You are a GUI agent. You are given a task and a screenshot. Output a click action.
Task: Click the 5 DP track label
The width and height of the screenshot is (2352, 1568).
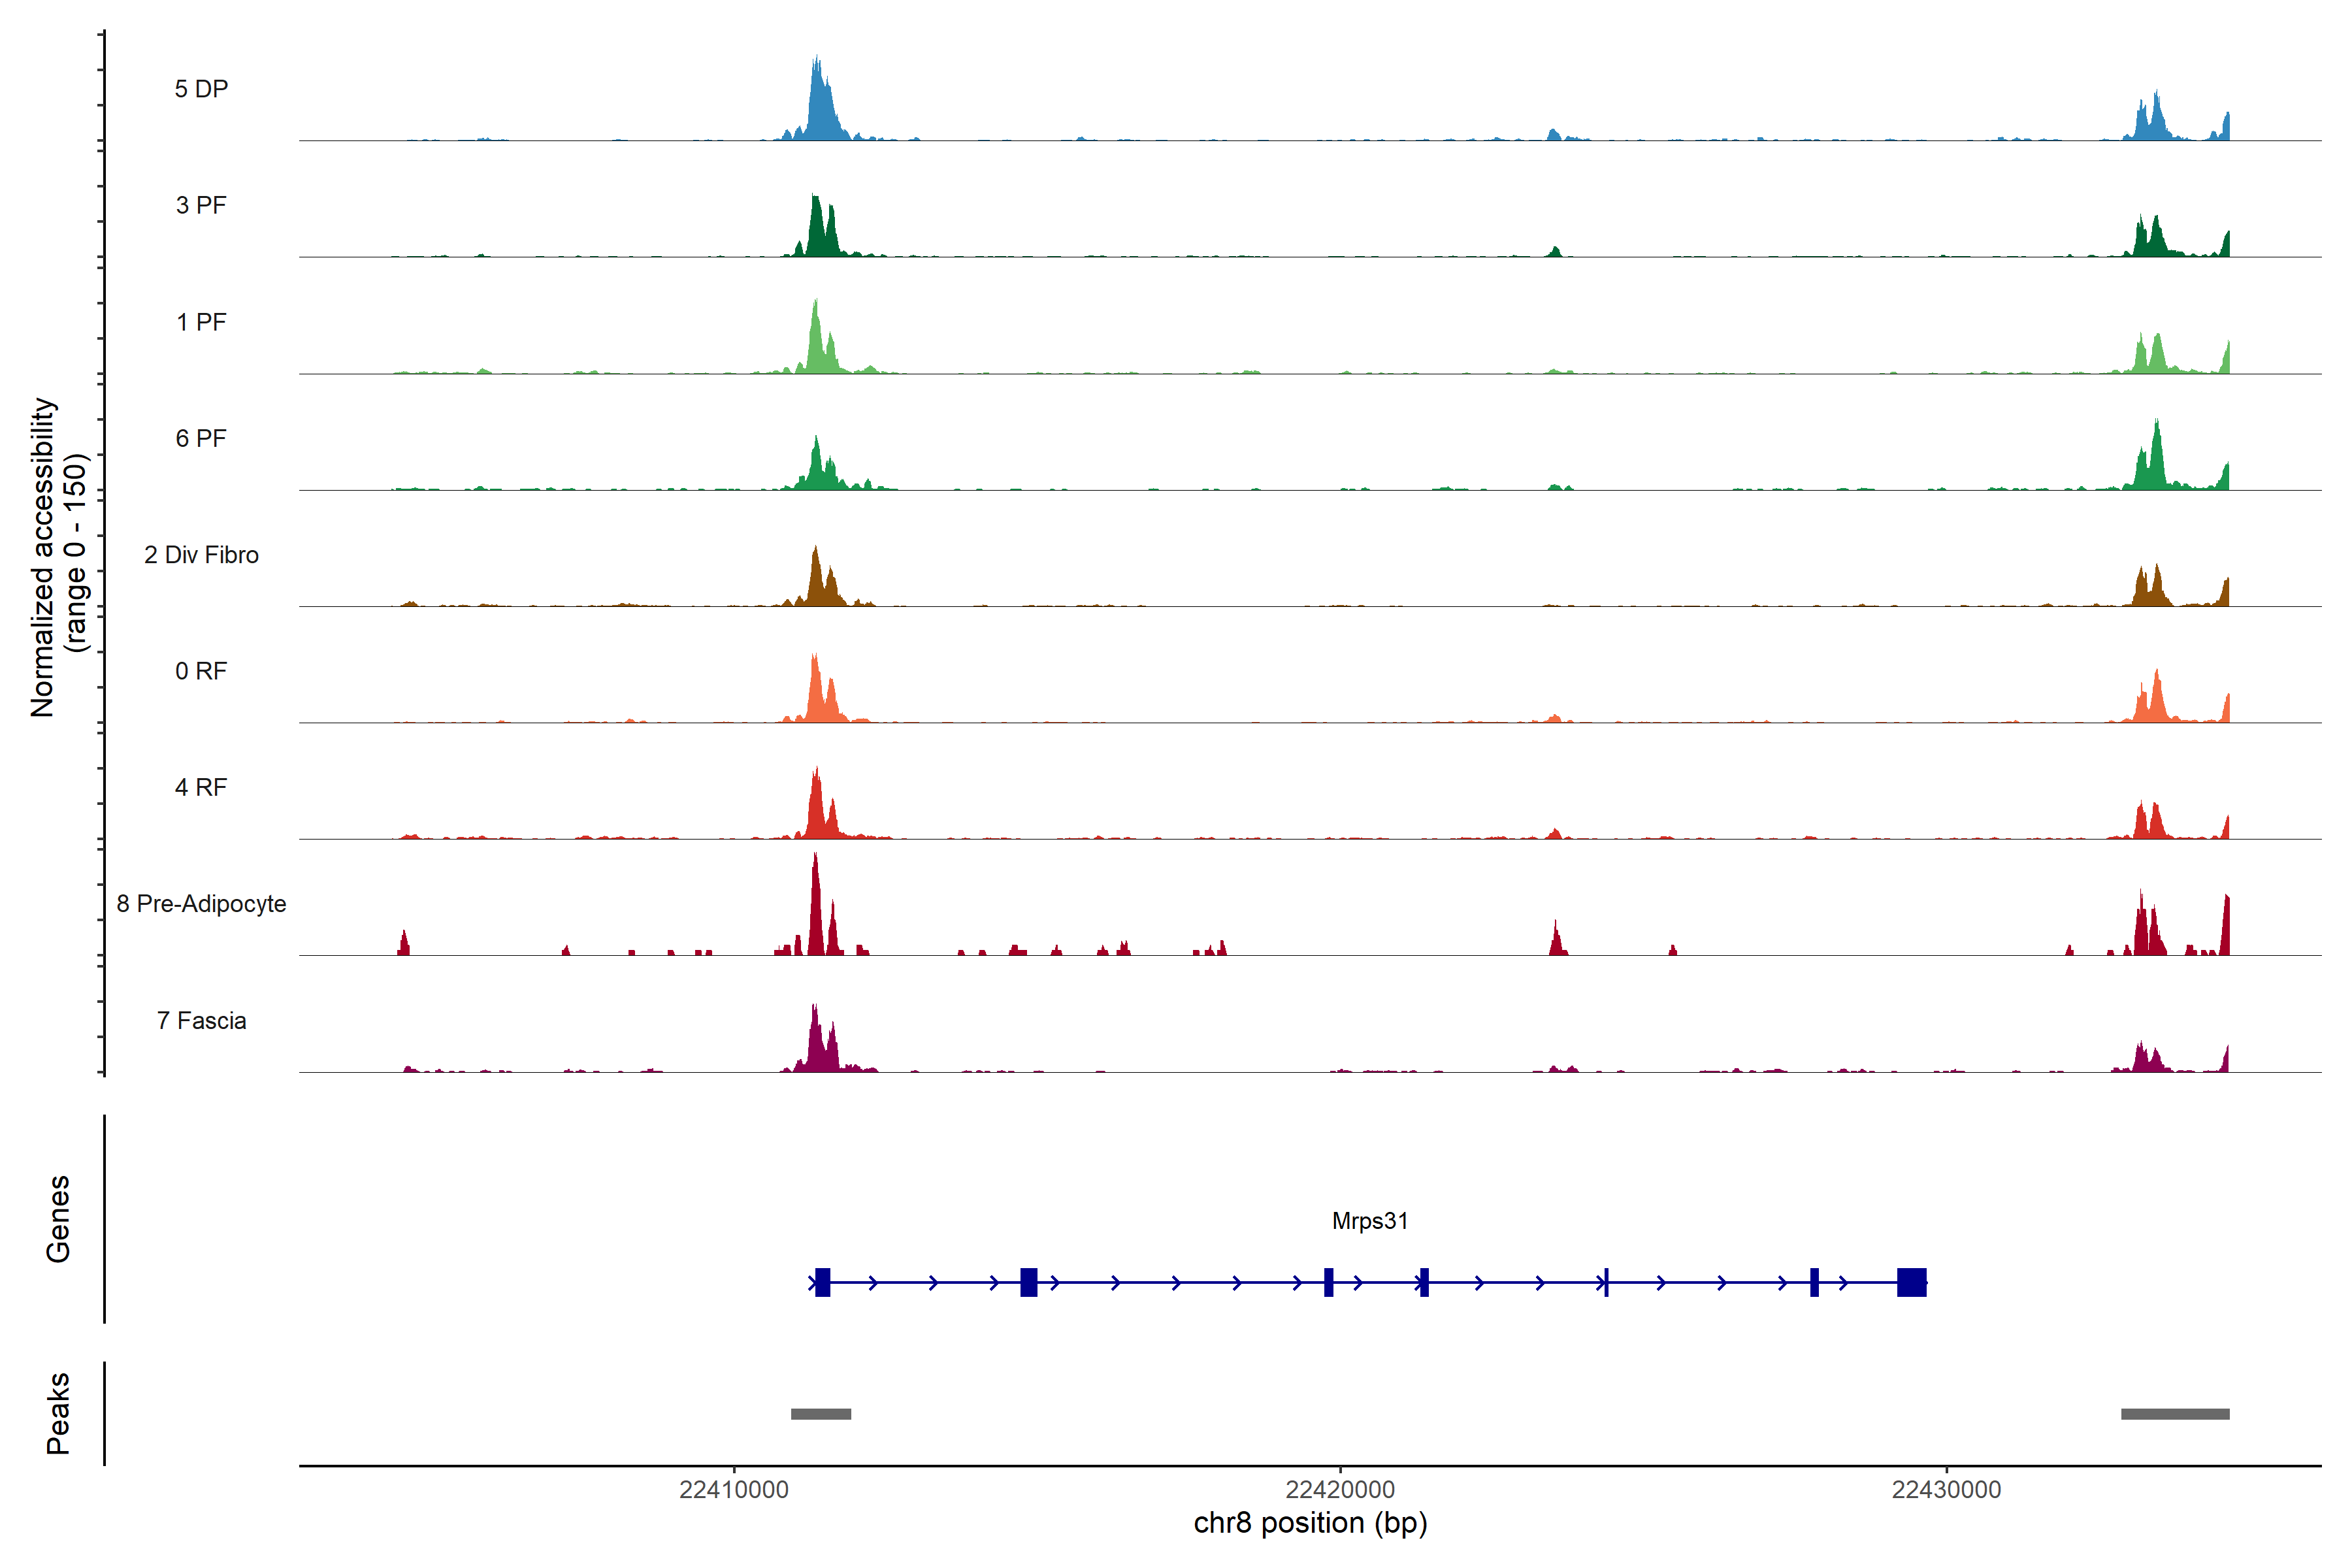click(201, 89)
